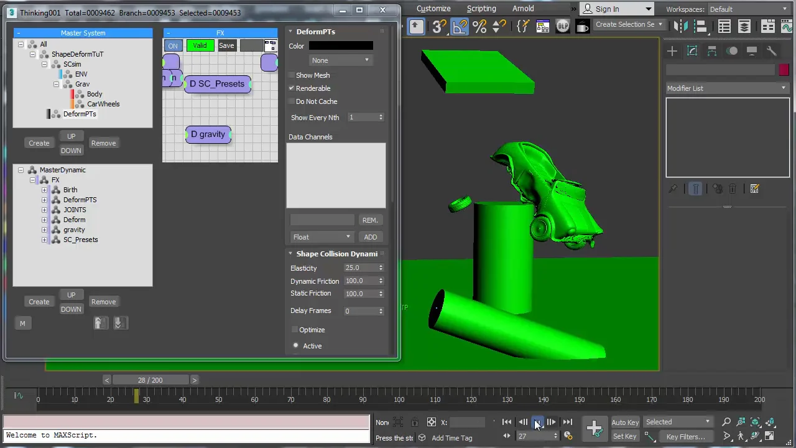
Task: Toggle the Spinner Snap tool
Action: click(x=499, y=26)
